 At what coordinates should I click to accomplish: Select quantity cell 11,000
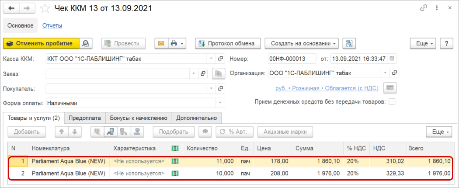[x=210, y=161]
